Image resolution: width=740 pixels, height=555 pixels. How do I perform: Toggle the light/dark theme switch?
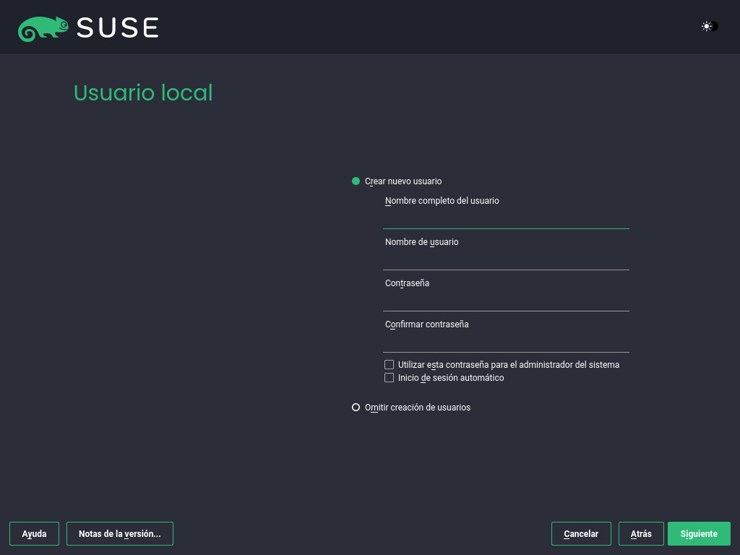[710, 27]
